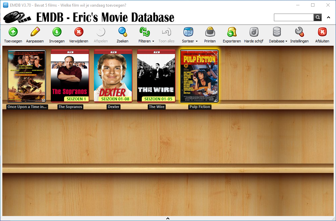
Task: Open the Sorteer dropdown menu
Action: coord(197,41)
